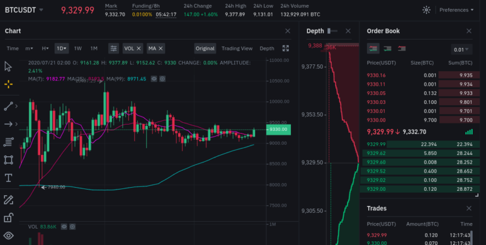486x245 pixels.
Task: Close the Trades panel
Action: [469, 209]
